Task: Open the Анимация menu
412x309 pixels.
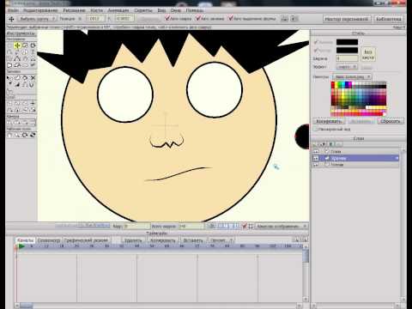Action: pyautogui.click(x=118, y=10)
